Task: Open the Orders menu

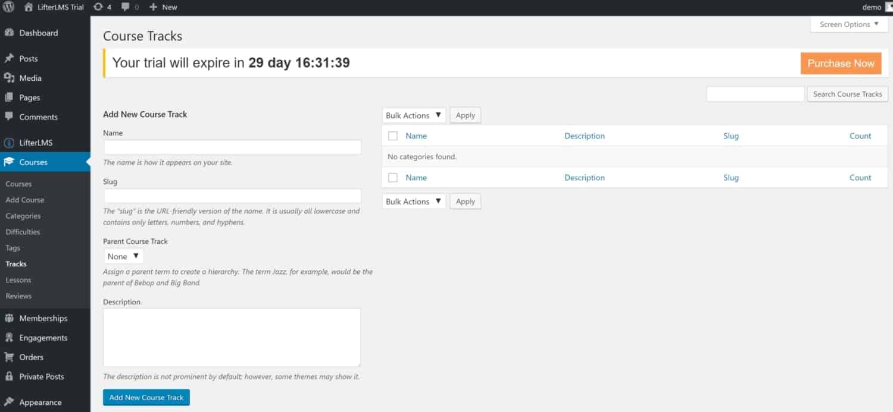Action: coord(32,357)
